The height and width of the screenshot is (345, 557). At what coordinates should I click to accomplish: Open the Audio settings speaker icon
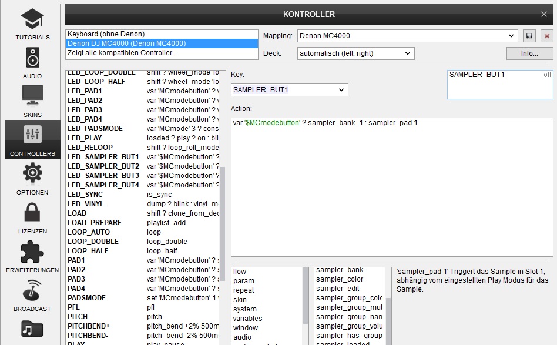tap(32, 58)
